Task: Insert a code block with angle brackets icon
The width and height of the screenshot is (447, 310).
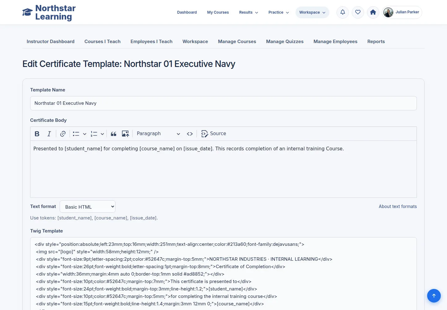Action: [x=190, y=134]
